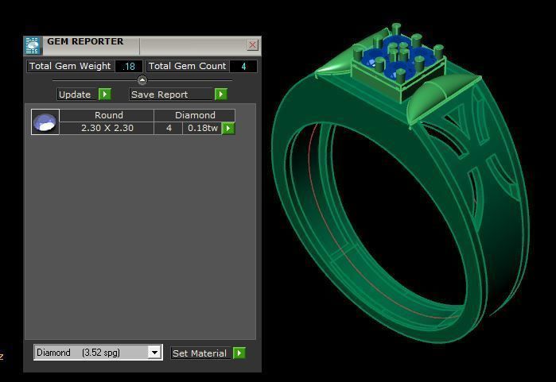Click the green arrow next to Set Material

coord(239,353)
